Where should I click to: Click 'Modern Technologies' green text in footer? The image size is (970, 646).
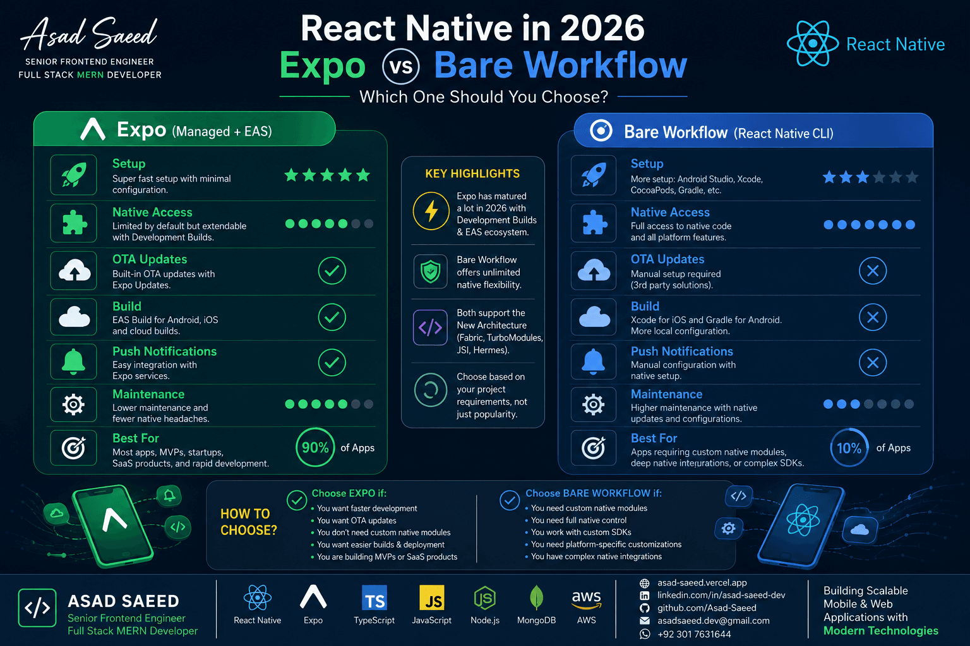click(x=881, y=631)
